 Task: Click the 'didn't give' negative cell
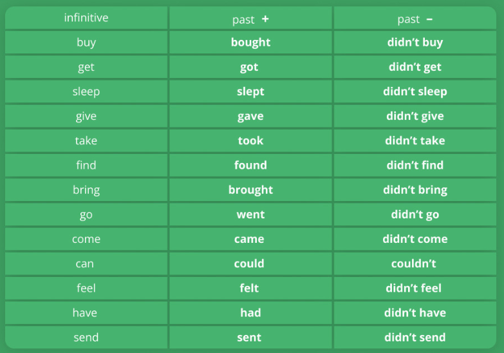tap(415, 116)
